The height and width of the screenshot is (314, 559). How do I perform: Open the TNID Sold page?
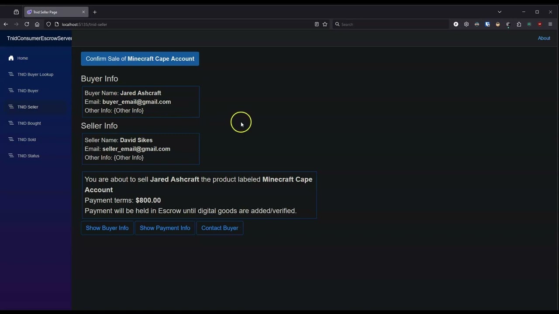click(36, 140)
